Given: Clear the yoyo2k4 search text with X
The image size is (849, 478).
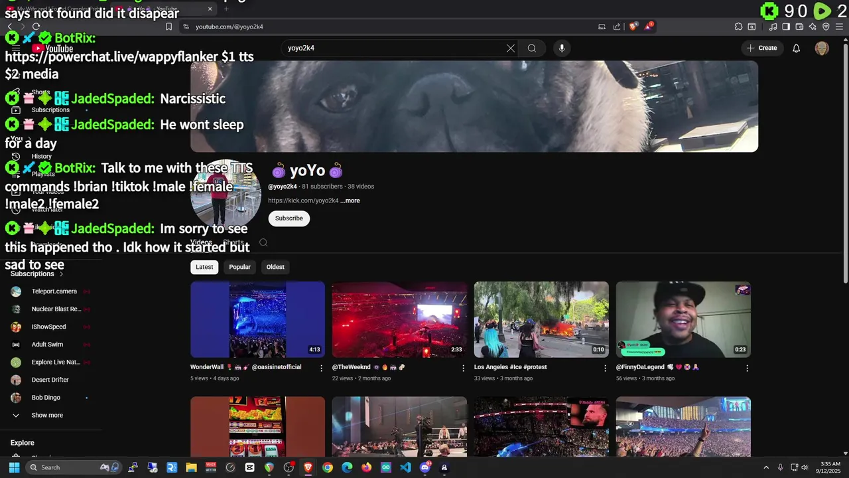Looking at the screenshot, I should 511,48.
